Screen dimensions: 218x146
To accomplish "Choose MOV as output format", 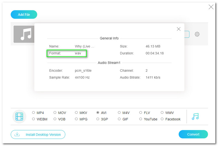I will (x=55, y=113).
